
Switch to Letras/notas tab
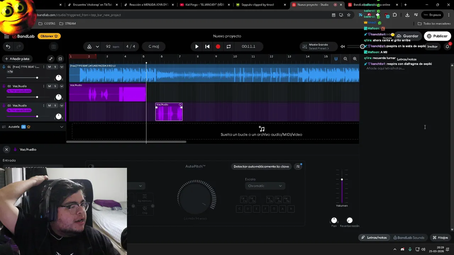[374, 238]
